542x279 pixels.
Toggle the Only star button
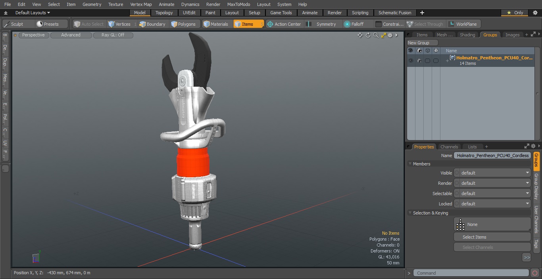(x=515, y=13)
